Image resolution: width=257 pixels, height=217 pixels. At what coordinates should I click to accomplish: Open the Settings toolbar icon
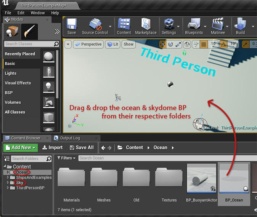point(169,25)
